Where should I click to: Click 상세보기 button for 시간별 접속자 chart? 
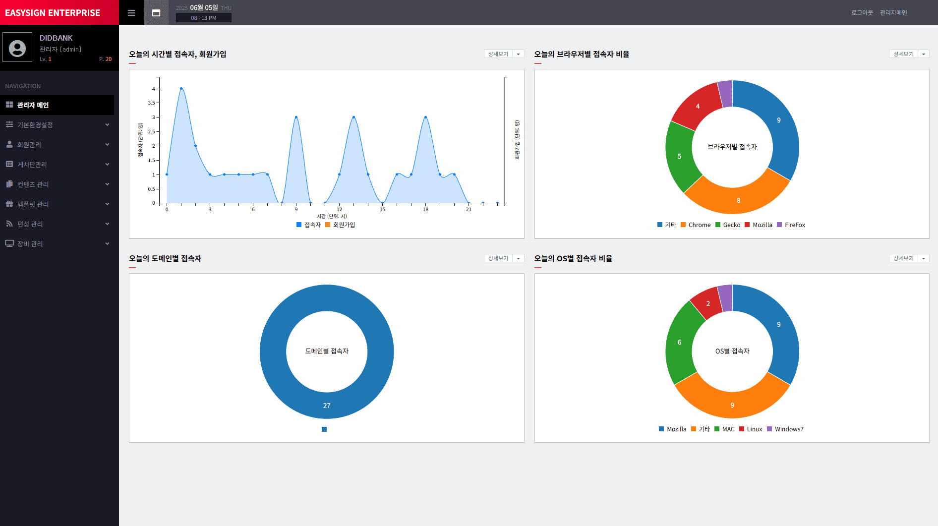[498, 54]
